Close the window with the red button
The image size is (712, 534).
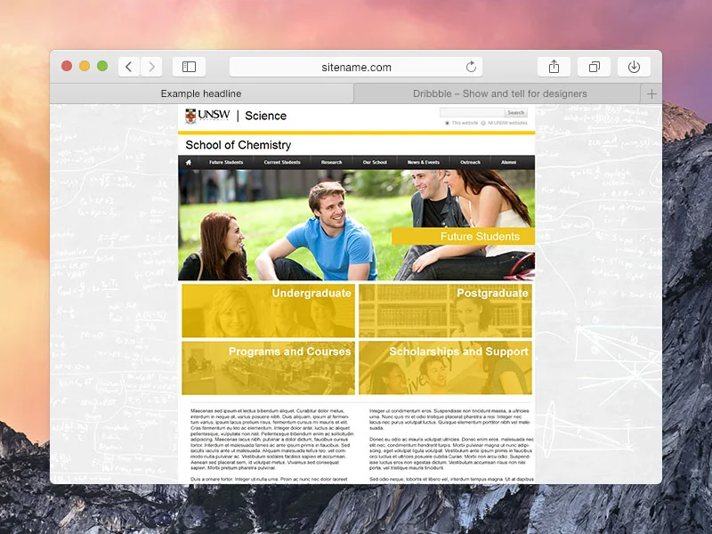pos(67,66)
